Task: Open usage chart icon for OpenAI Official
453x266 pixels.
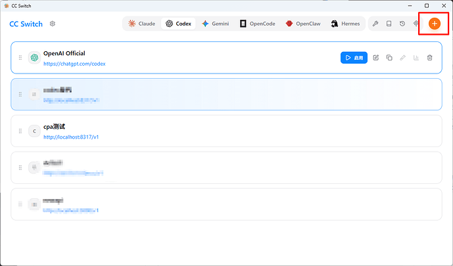Action: click(x=416, y=58)
